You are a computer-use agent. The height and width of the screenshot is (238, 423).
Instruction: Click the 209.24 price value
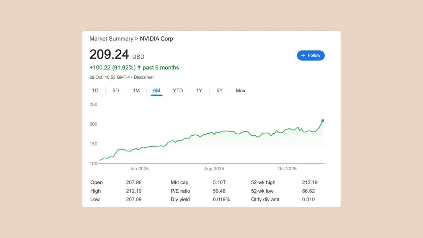(x=109, y=55)
